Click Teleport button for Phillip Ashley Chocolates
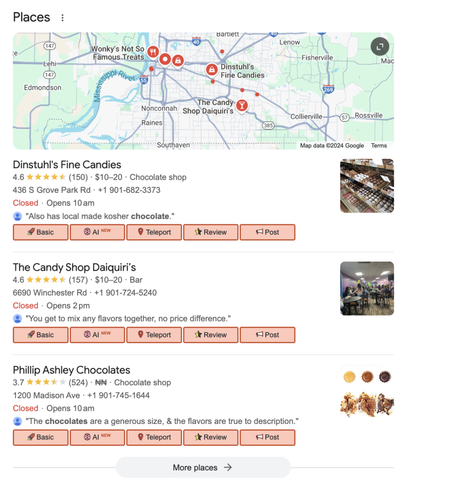The width and height of the screenshot is (470, 495). tap(154, 437)
